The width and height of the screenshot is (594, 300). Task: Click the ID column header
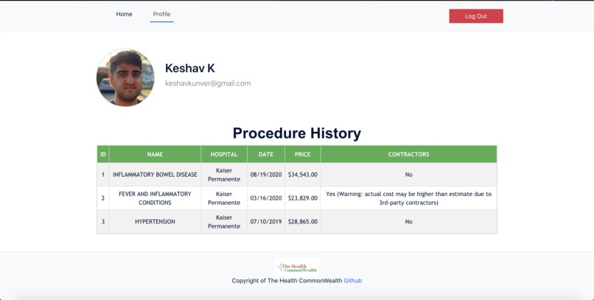pyautogui.click(x=103, y=154)
